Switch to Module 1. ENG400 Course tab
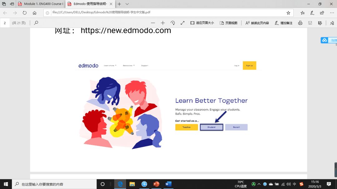Viewport: 337px width, 189px height. (x=41, y=4)
